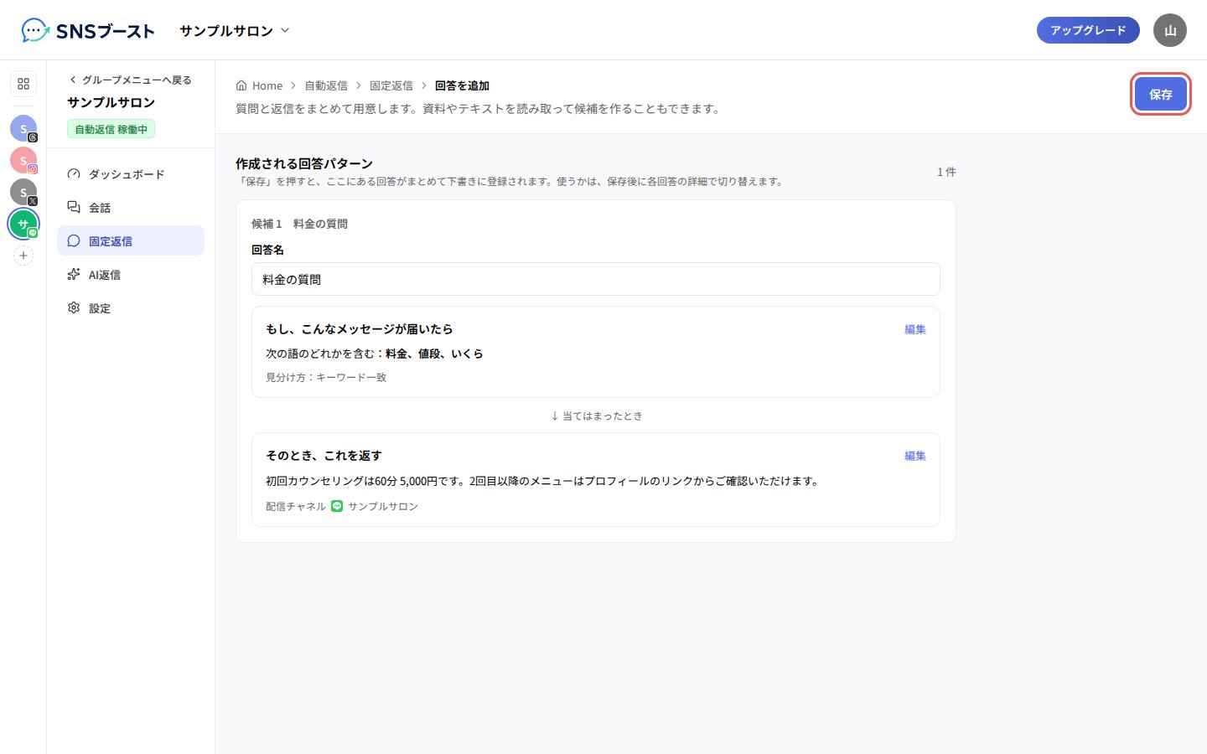Click the 自動返信 稼働中 status badge
1207x754 pixels.
click(111, 129)
